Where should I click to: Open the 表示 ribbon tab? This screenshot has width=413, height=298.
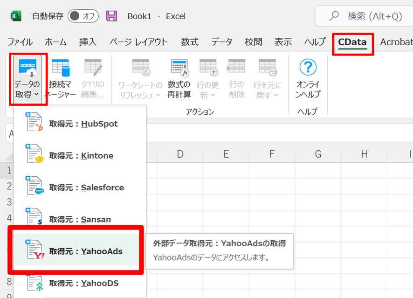[283, 42]
